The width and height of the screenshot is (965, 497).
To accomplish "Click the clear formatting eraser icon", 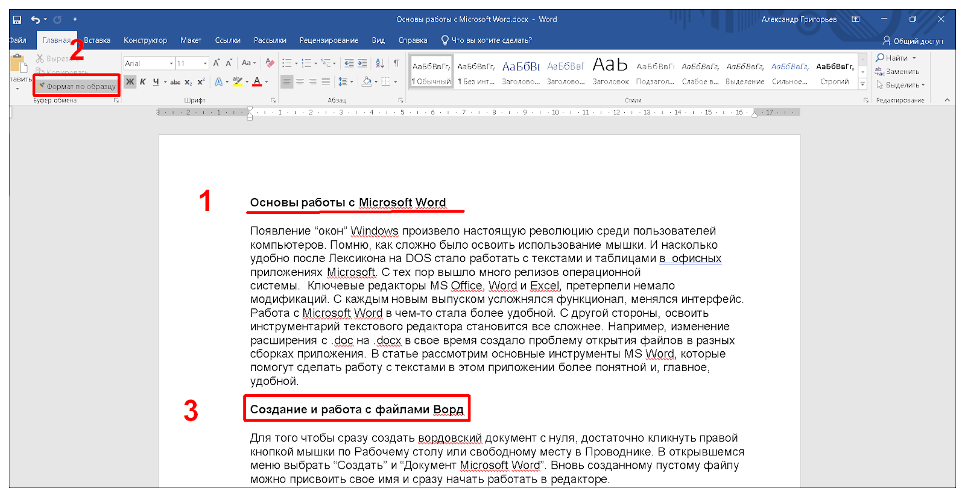I will [270, 63].
